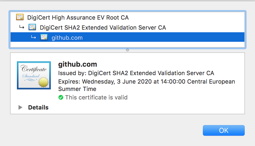Click the bold github.com certificate title
This screenshot has width=255, height=146.
click(x=78, y=64)
